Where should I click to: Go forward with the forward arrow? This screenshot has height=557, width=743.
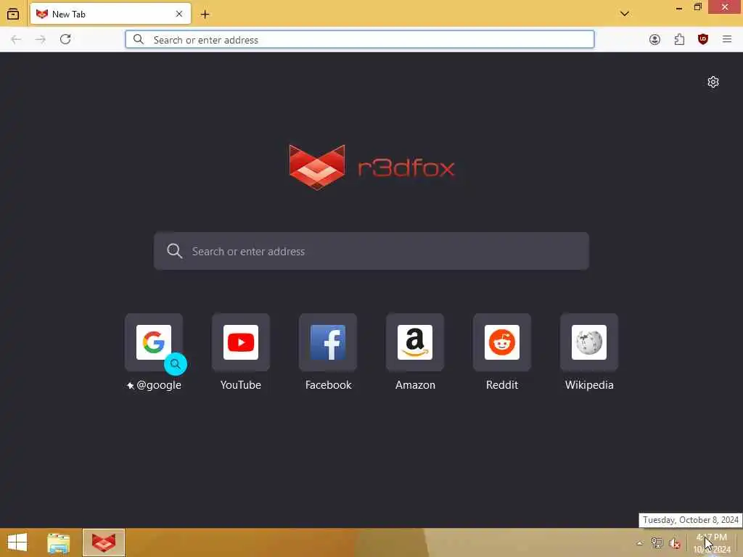41,39
